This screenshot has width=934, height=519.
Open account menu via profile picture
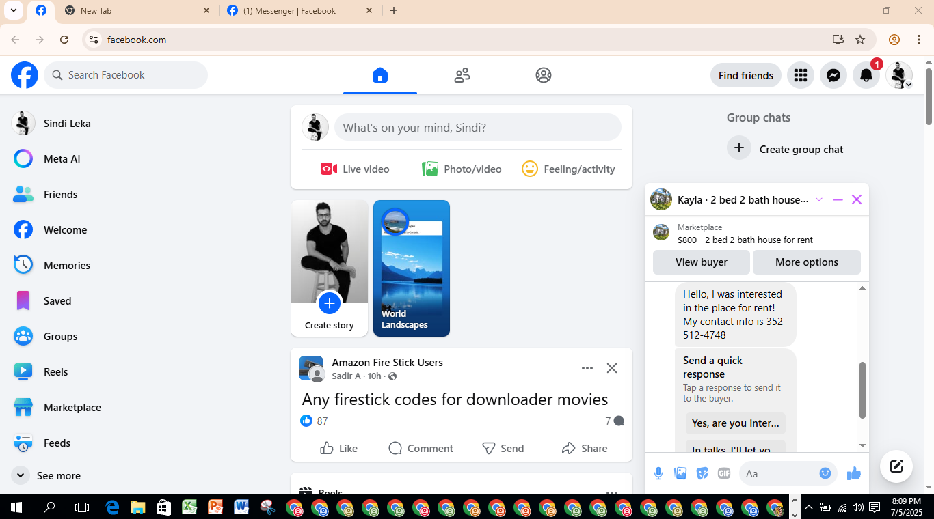(899, 75)
